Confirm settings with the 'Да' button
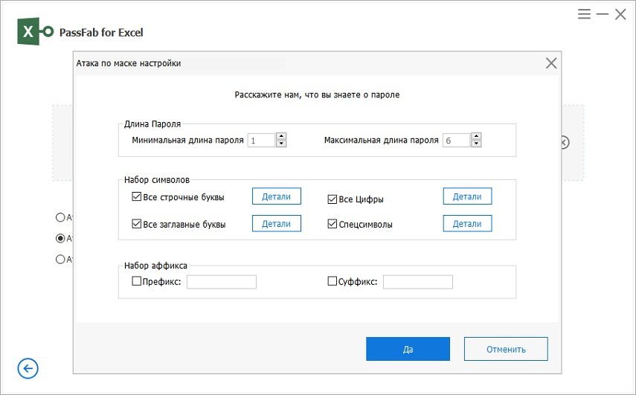Screen dimensions: 636x395 408,349
